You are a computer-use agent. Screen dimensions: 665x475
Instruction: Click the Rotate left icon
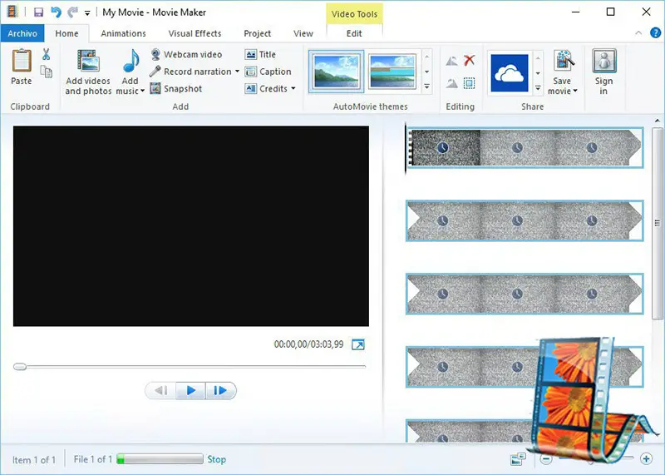451,61
